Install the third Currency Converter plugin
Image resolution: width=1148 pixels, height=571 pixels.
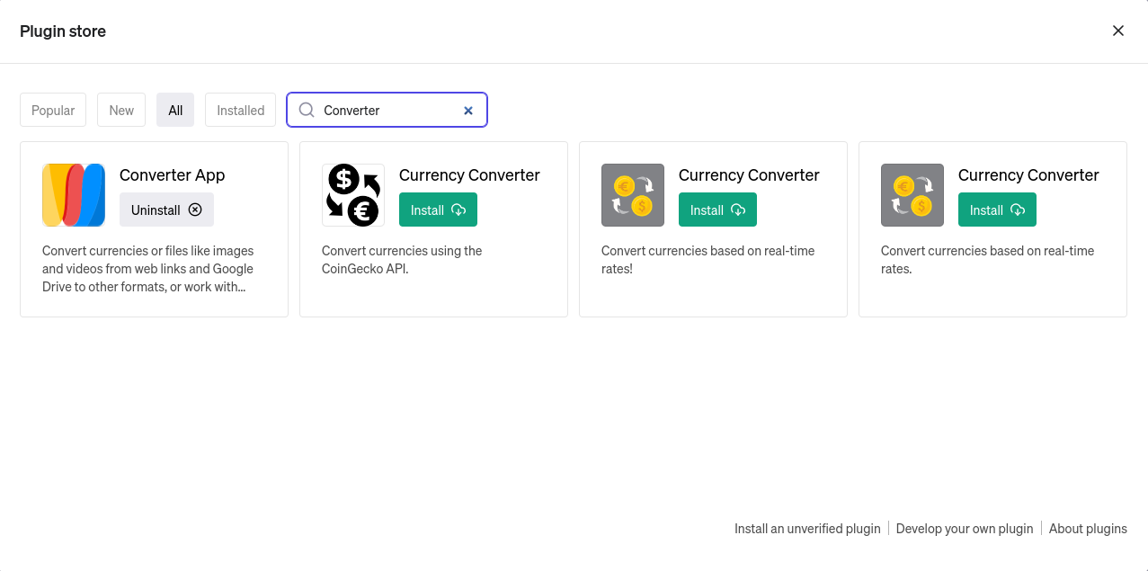[717, 209]
